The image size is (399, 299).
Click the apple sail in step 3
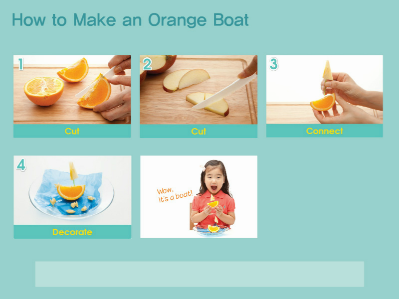click(328, 70)
